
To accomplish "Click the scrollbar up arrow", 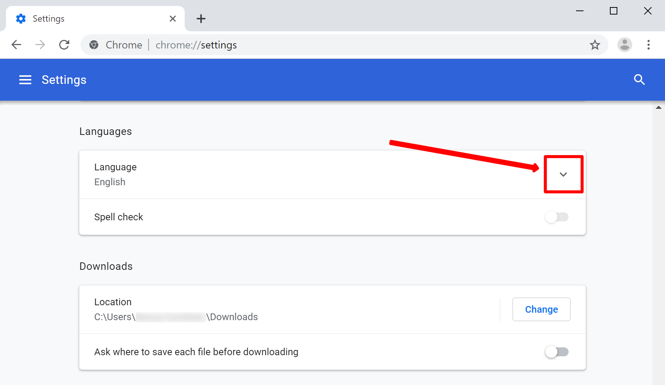I will point(658,108).
